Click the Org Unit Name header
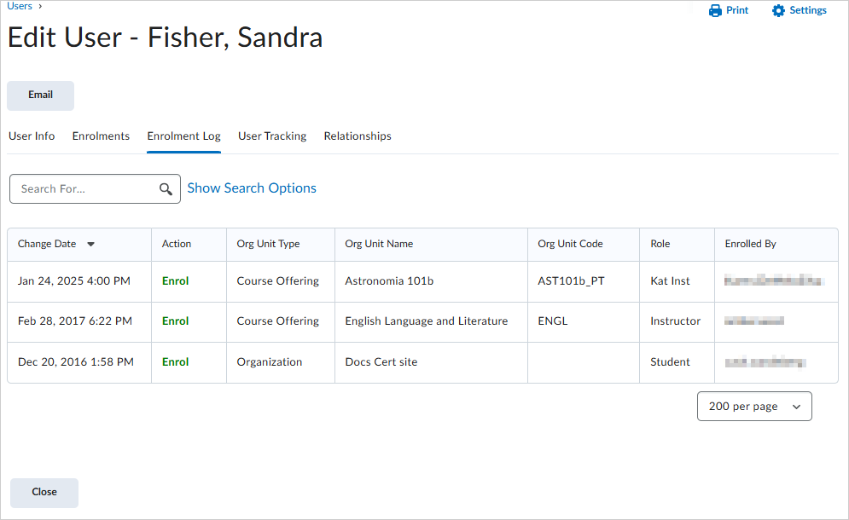 coord(379,244)
